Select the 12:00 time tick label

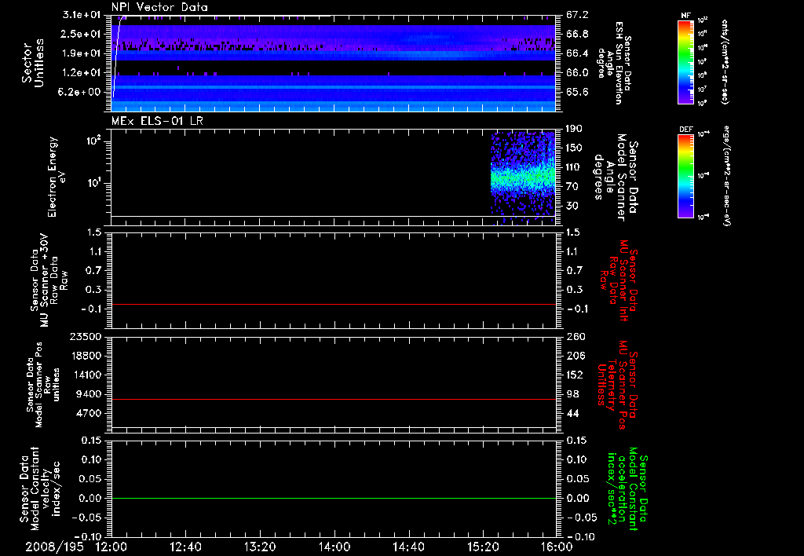[111, 547]
